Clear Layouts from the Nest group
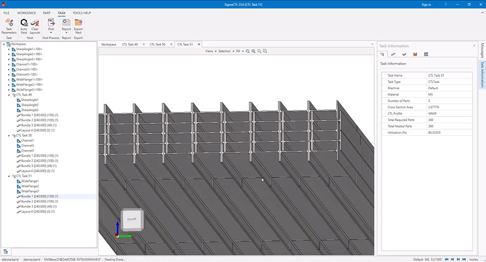Image resolution: width=486 pixels, height=262 pixels. tap(35, 26)
